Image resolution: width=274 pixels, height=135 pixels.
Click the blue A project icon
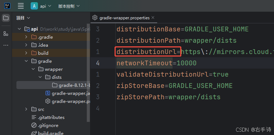pos(34,6)
